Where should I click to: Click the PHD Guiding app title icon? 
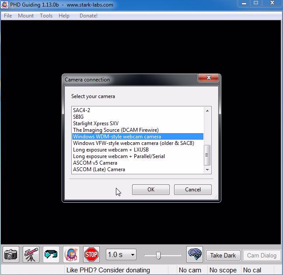(5, 5)
